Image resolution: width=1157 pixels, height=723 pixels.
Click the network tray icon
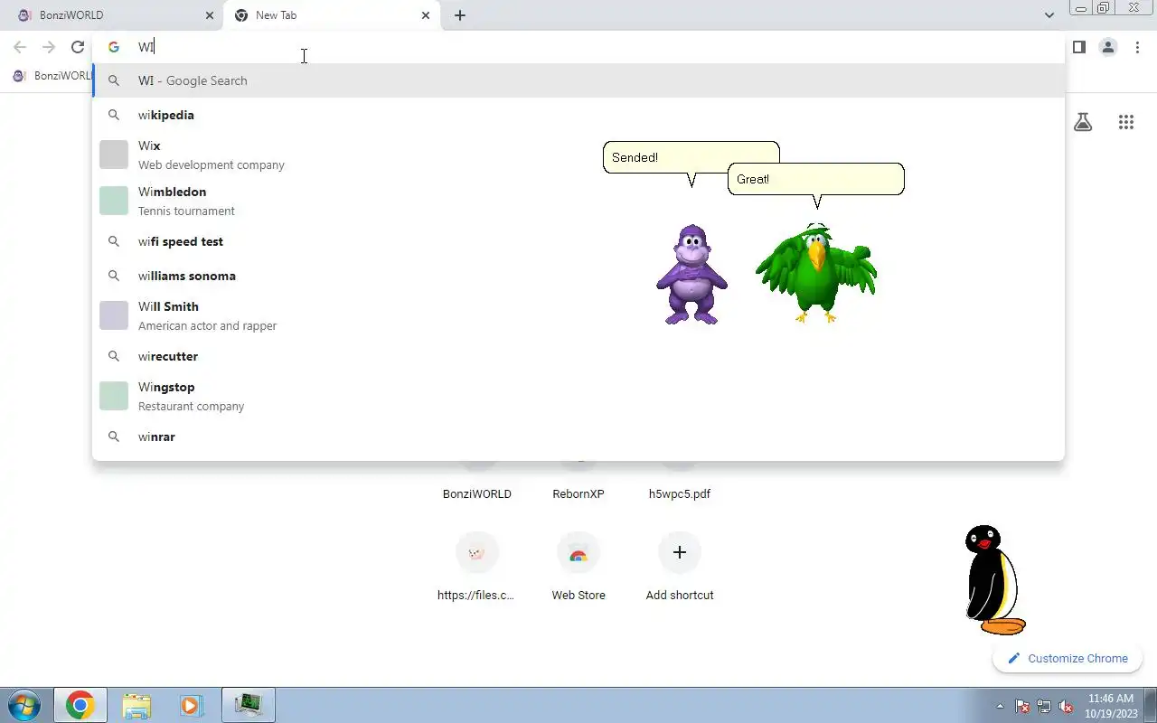1044,706
